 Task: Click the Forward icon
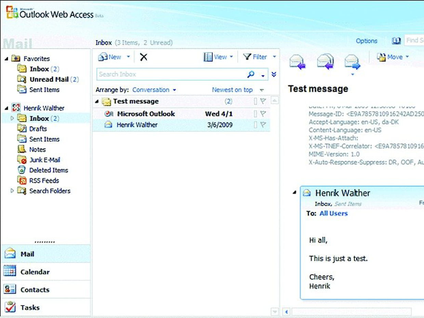(352, 62)
